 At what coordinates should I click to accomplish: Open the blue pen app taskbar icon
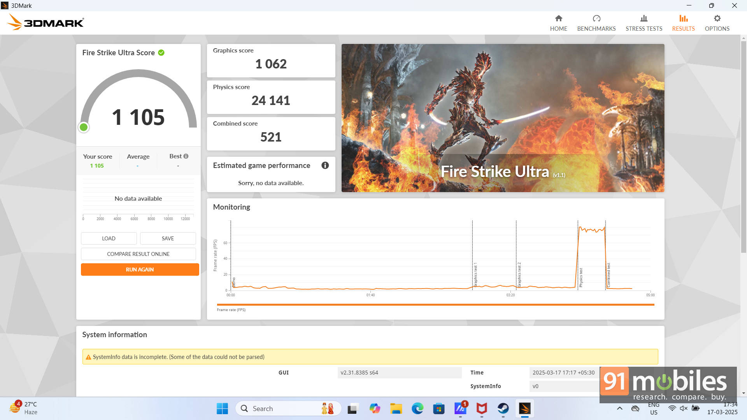[460, 409]
